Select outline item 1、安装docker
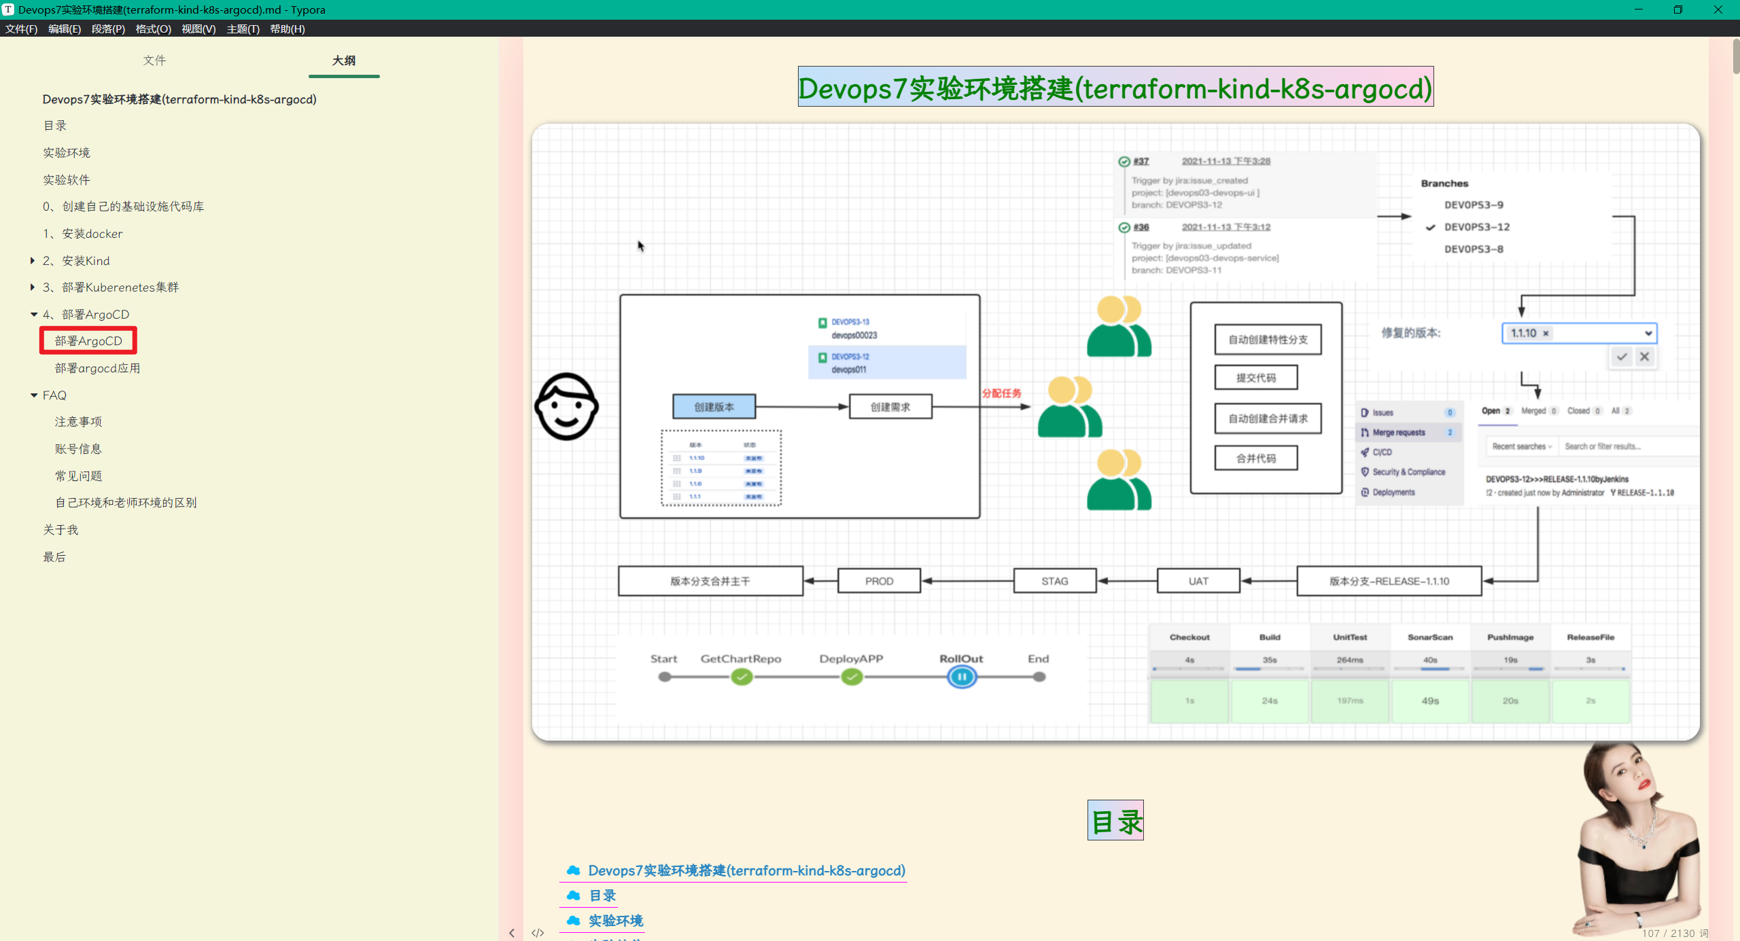Screen dimensions: 1740x941 point(82,233)
